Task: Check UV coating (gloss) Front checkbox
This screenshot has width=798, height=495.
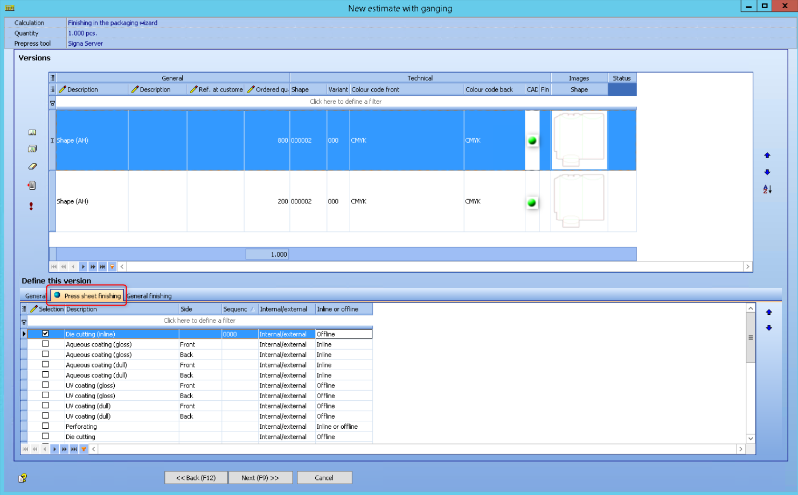Action: [45, 385]
